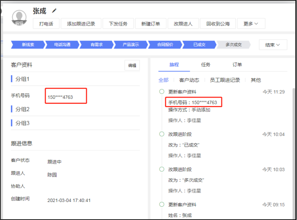Click the 今天 09:15 timestamp
The width and height of the screenshot is (297, 220).
[273, 205]
